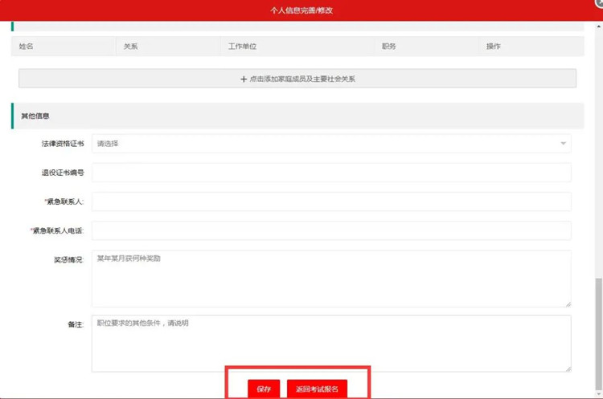Click inside the 奖惩情况 text area

coord(330,279)
